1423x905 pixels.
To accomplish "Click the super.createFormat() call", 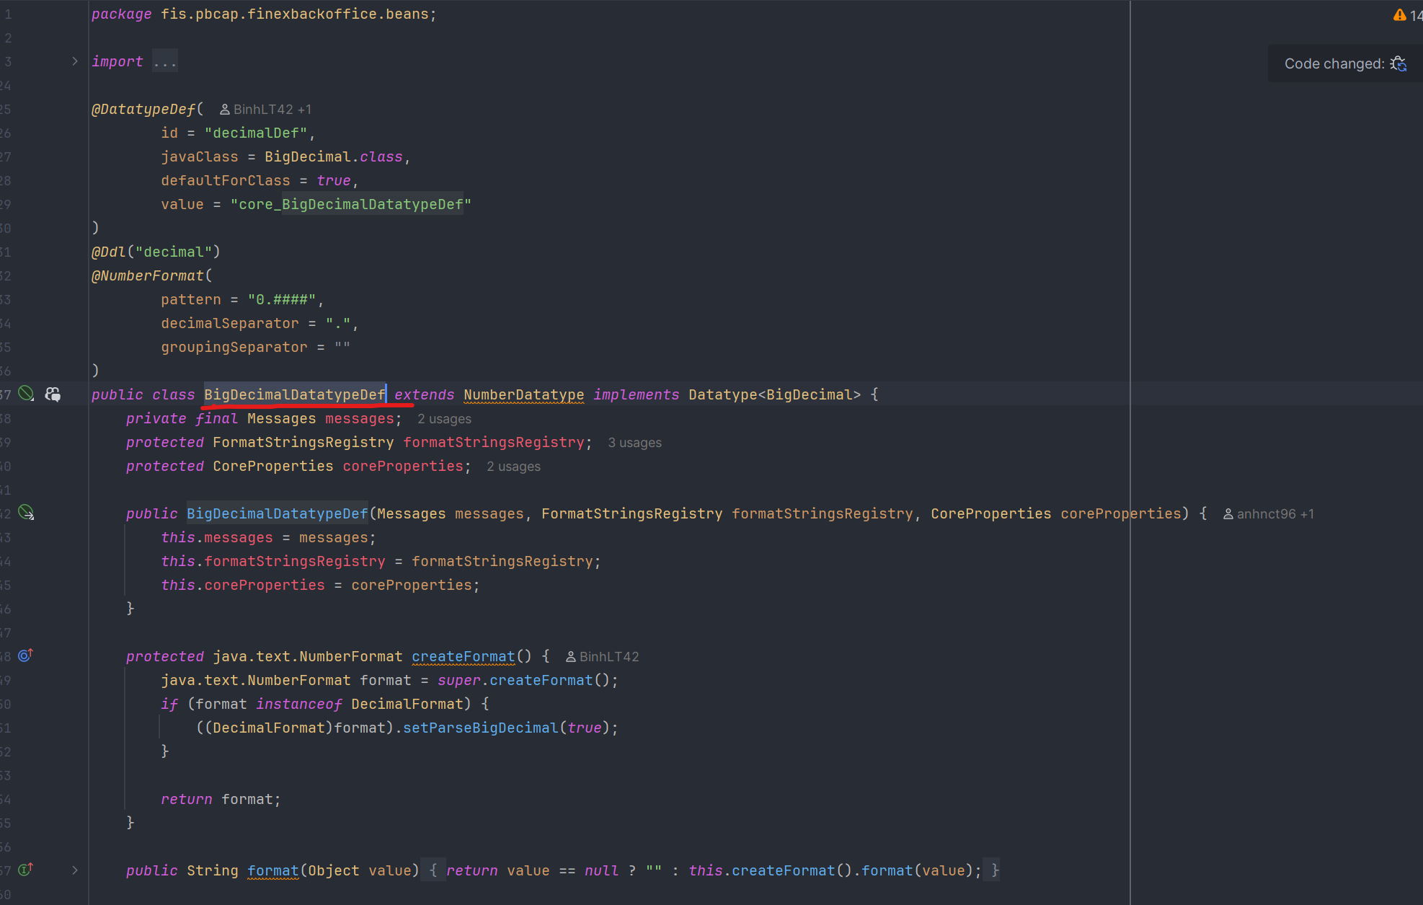I will (524, 680).
